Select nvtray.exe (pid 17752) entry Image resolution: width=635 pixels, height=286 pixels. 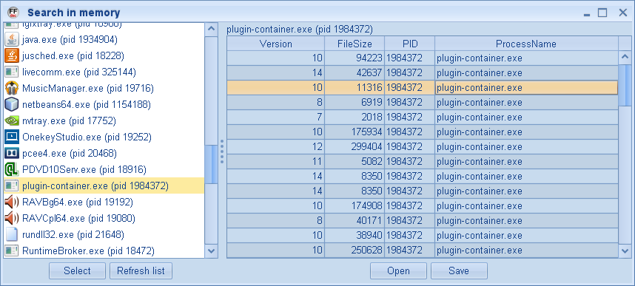click(104, 120)
